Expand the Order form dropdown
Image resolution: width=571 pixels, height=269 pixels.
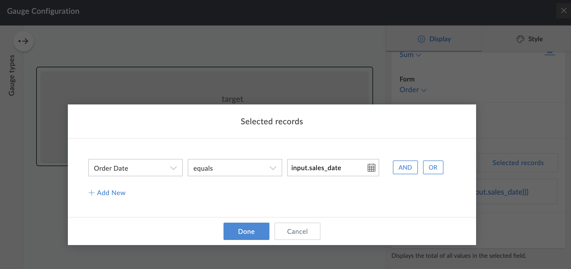[413, 90]
